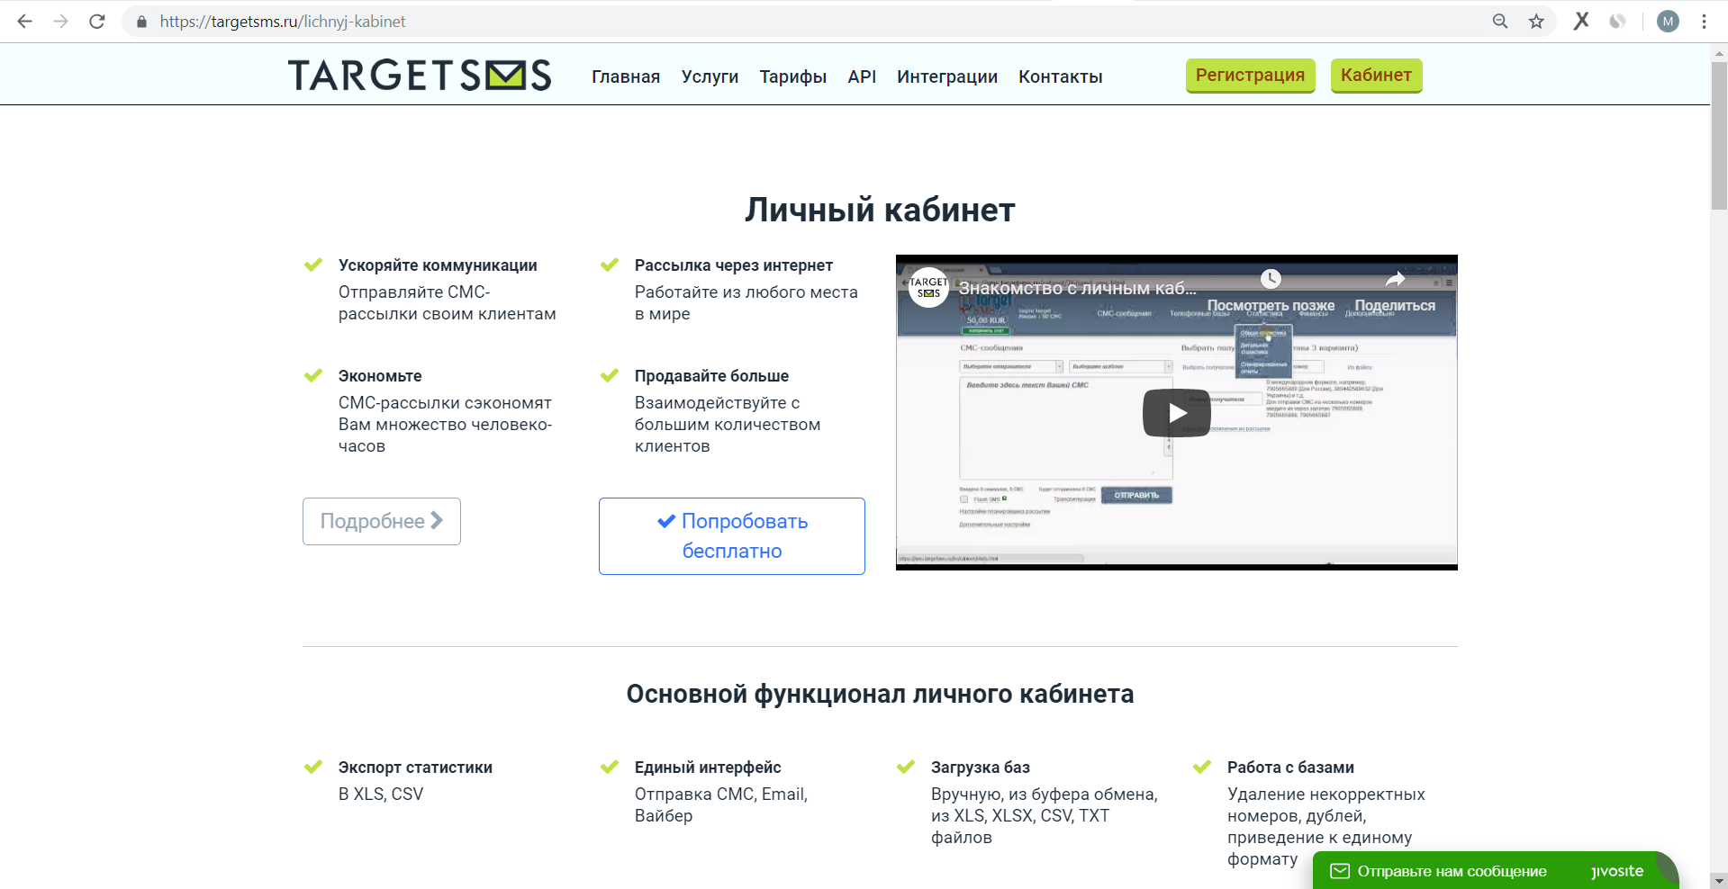Viewport: 1728px width, 889px height.
Task: Click 'Работа с базами' text
Action: click(1290, 768)
